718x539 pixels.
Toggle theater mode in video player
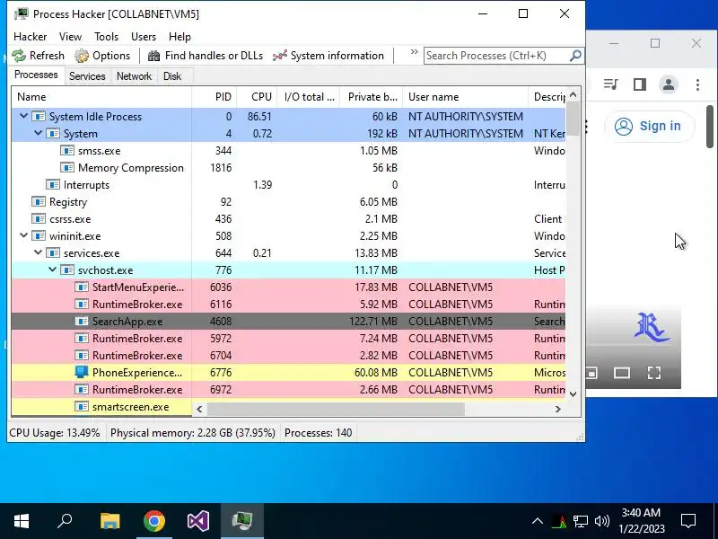622,373
